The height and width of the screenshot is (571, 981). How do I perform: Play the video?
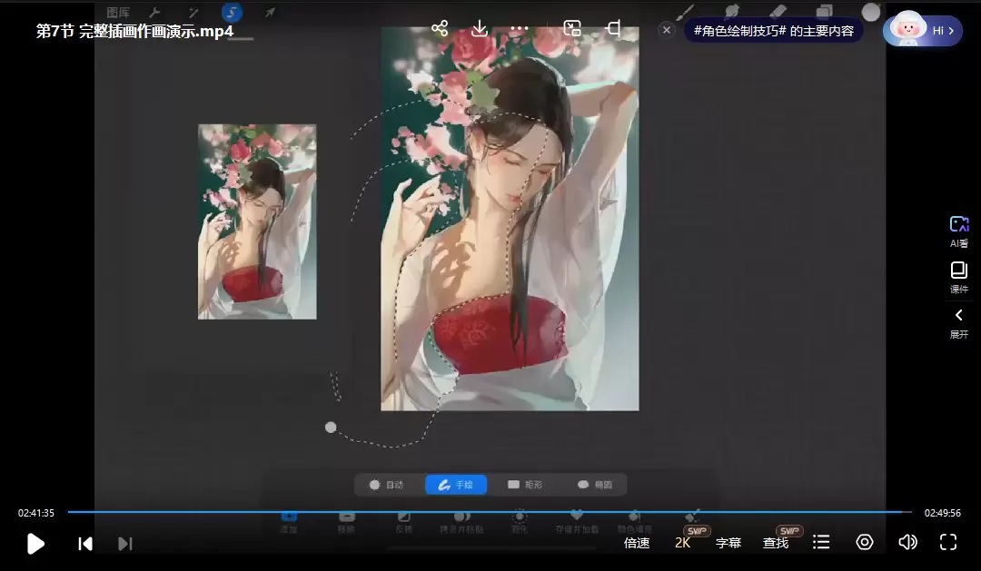[35, 543]
